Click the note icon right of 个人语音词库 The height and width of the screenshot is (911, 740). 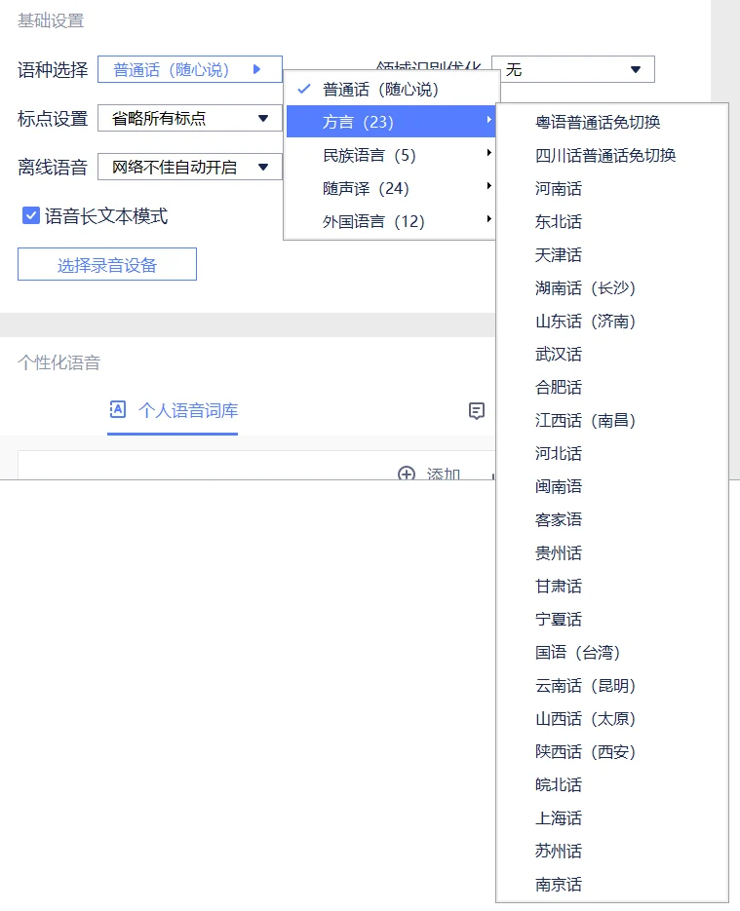pyautogui.click(x=477, y=411)
